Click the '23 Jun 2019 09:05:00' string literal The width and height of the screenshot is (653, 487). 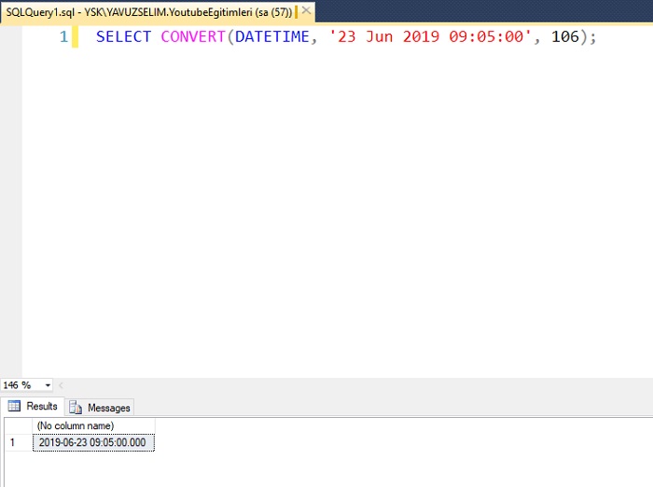click(430, 36)
